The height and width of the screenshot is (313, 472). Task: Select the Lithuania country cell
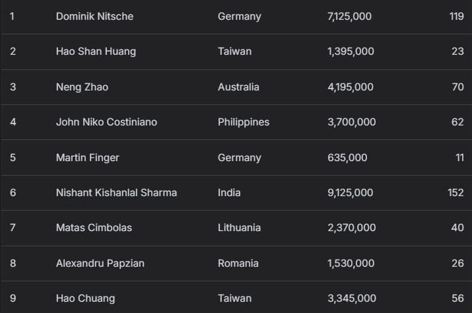pyautogui.click(x=239, y=228)
